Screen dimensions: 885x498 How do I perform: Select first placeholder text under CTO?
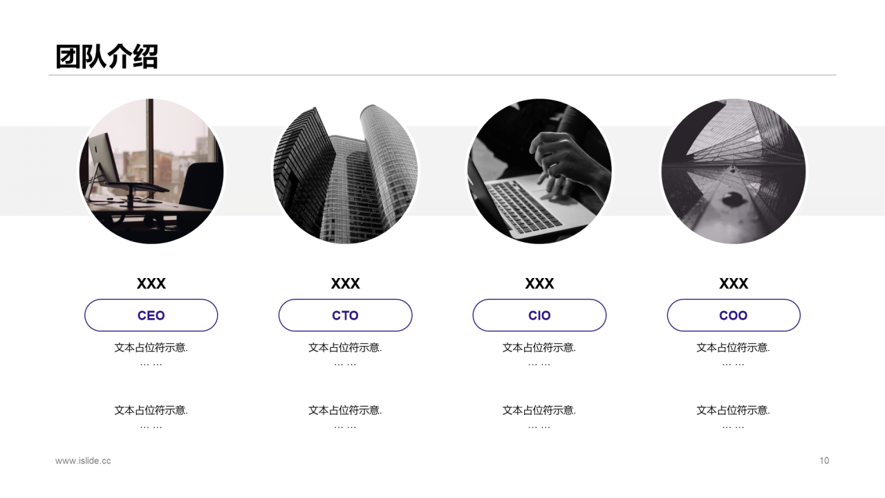coord(345,348)
